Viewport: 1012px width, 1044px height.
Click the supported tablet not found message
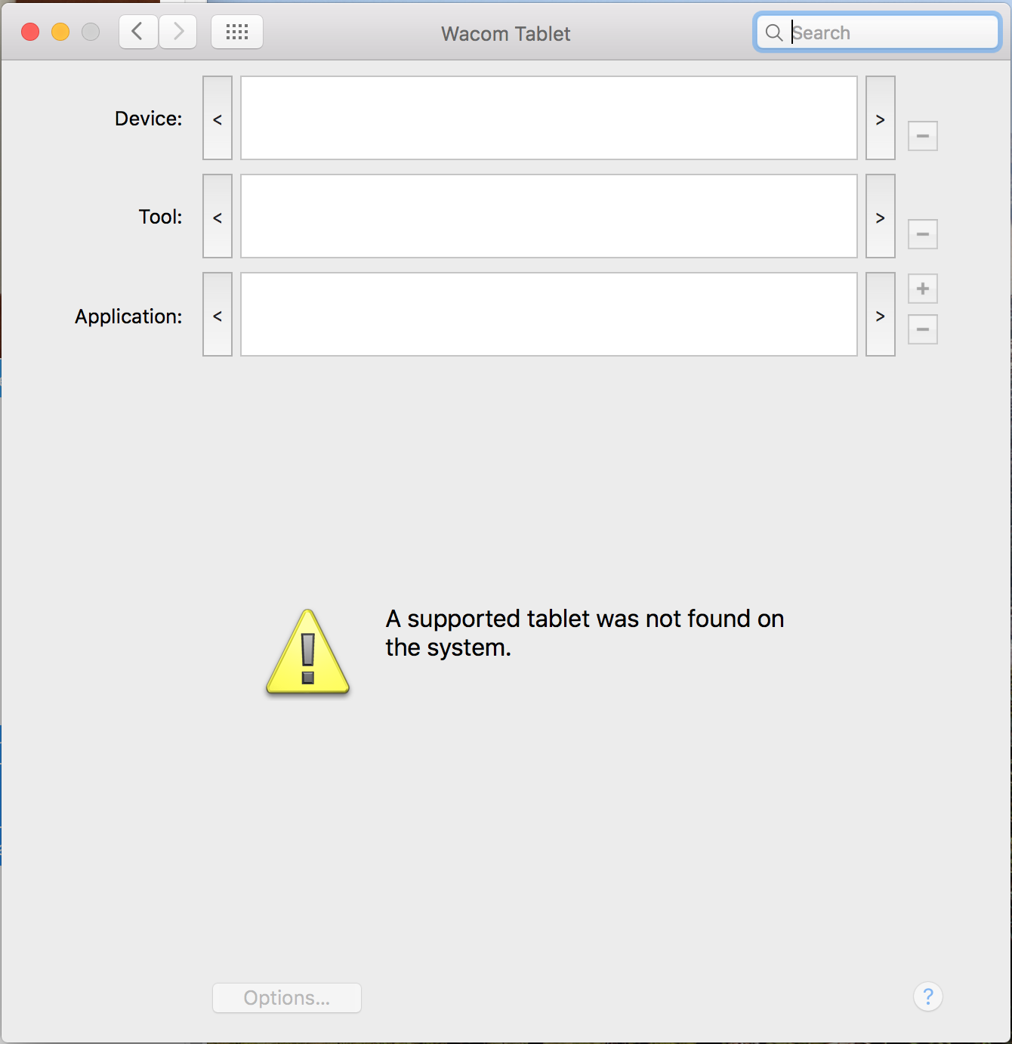(585, 633)
